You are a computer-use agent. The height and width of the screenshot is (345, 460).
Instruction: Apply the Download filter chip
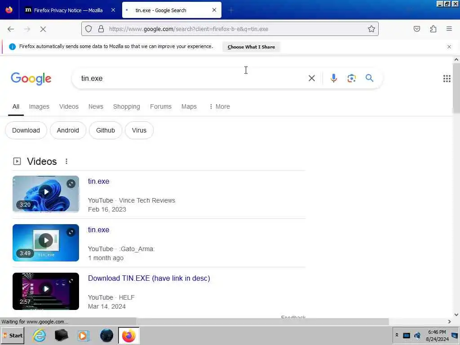coord(26,130)
